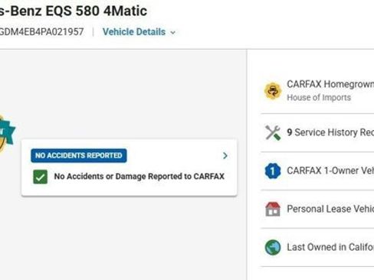Click the NO ACCIDENTS REPORTED badge
This screenshot has width=374, height=280.
[x=79, y=155]
